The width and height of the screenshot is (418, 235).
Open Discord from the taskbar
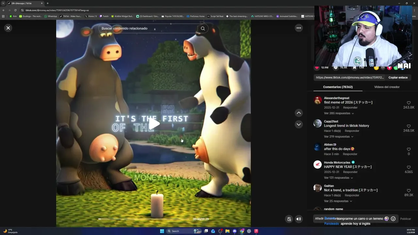coord(234,231)
